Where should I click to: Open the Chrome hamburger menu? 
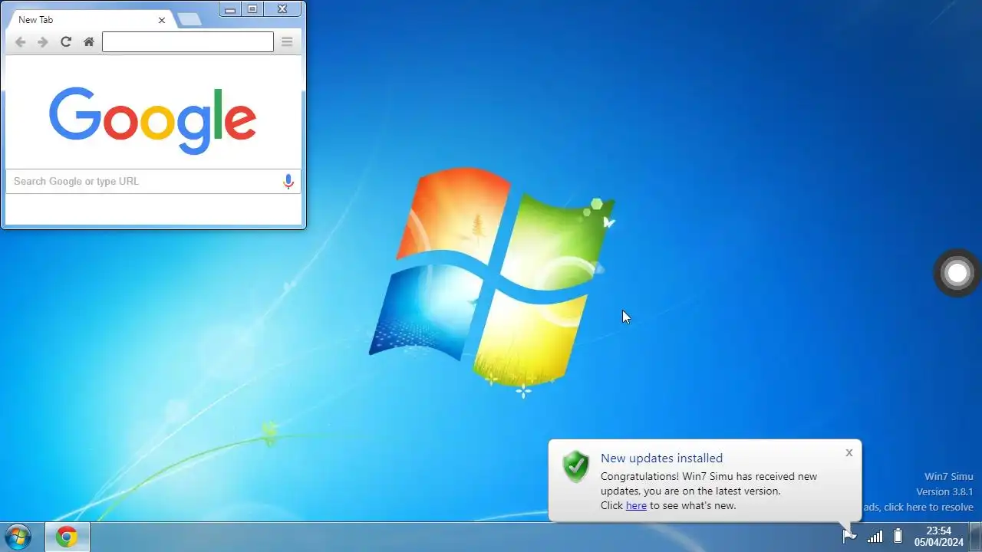(x=287, y=42)
